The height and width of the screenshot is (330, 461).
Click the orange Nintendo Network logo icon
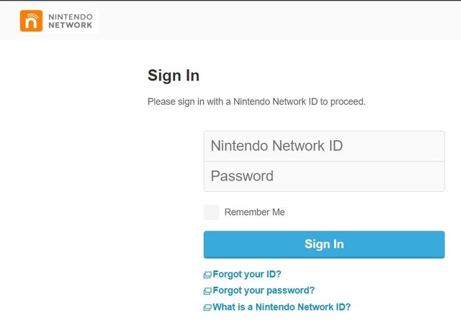(32, 20)
